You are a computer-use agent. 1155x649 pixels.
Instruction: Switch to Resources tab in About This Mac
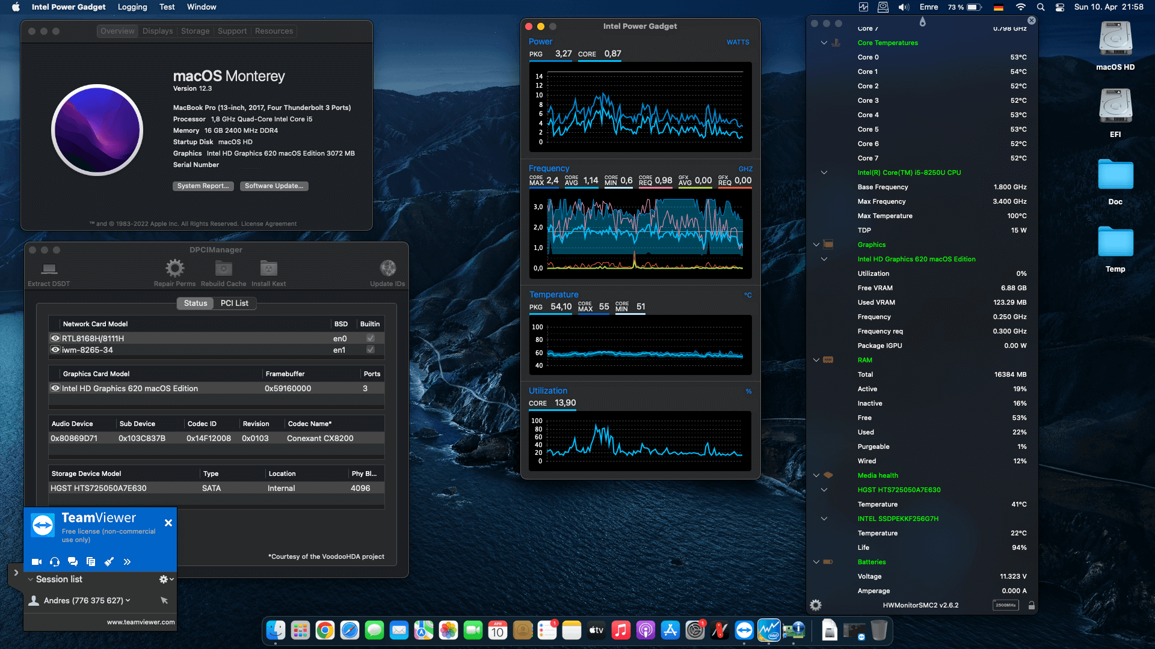point(274,31)
